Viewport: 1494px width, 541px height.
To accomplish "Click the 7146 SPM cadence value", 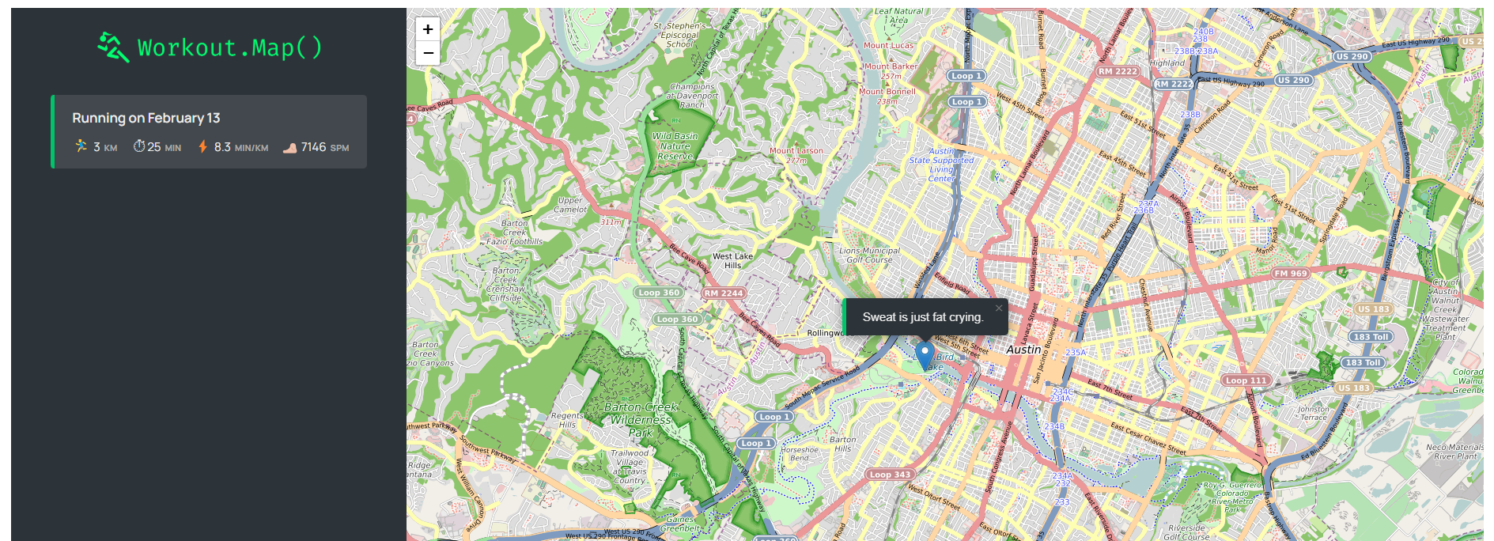I will click(325, 147).
